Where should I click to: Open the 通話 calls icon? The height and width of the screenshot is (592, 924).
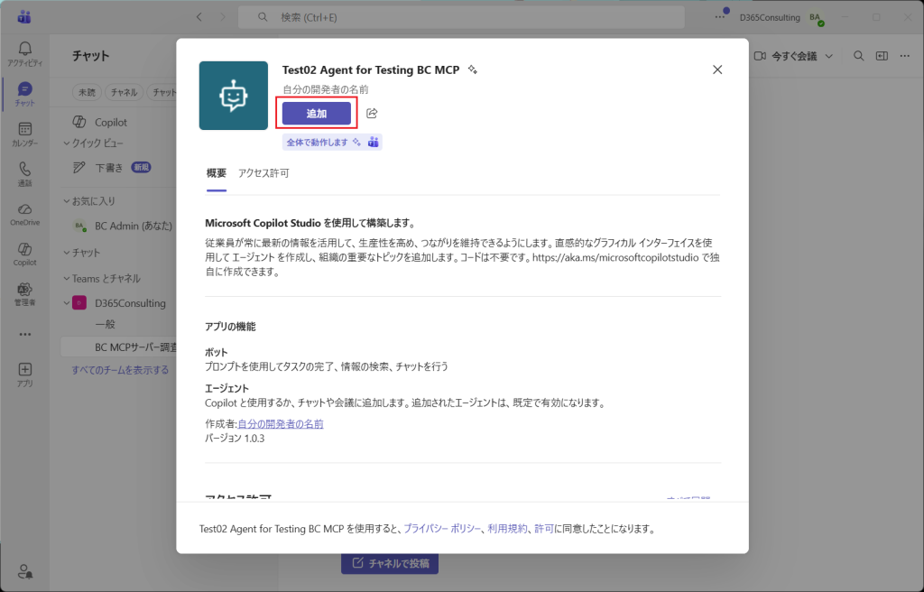[24, 174]
